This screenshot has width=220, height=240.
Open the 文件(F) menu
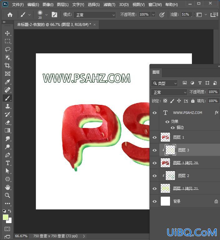(18, 5)
